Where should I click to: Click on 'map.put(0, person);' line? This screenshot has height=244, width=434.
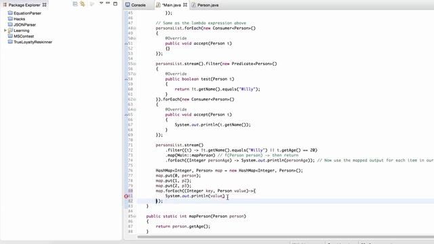178,176
